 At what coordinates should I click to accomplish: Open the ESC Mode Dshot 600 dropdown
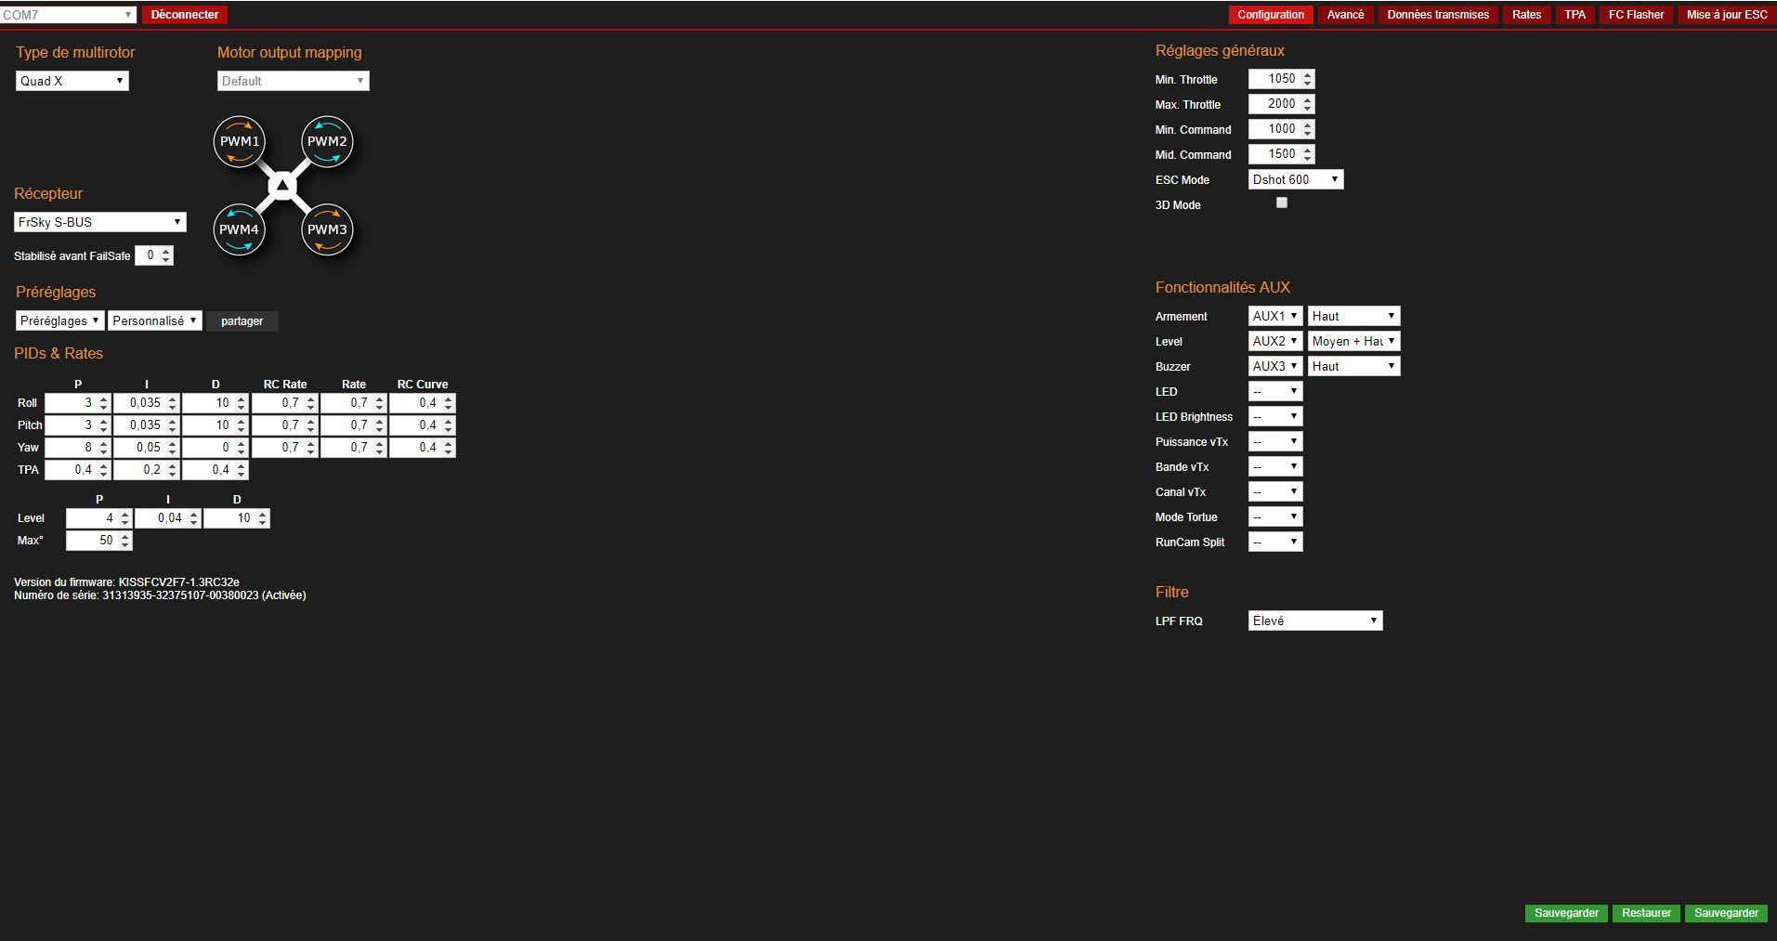pyautogui.click(x=1295, y=179)
